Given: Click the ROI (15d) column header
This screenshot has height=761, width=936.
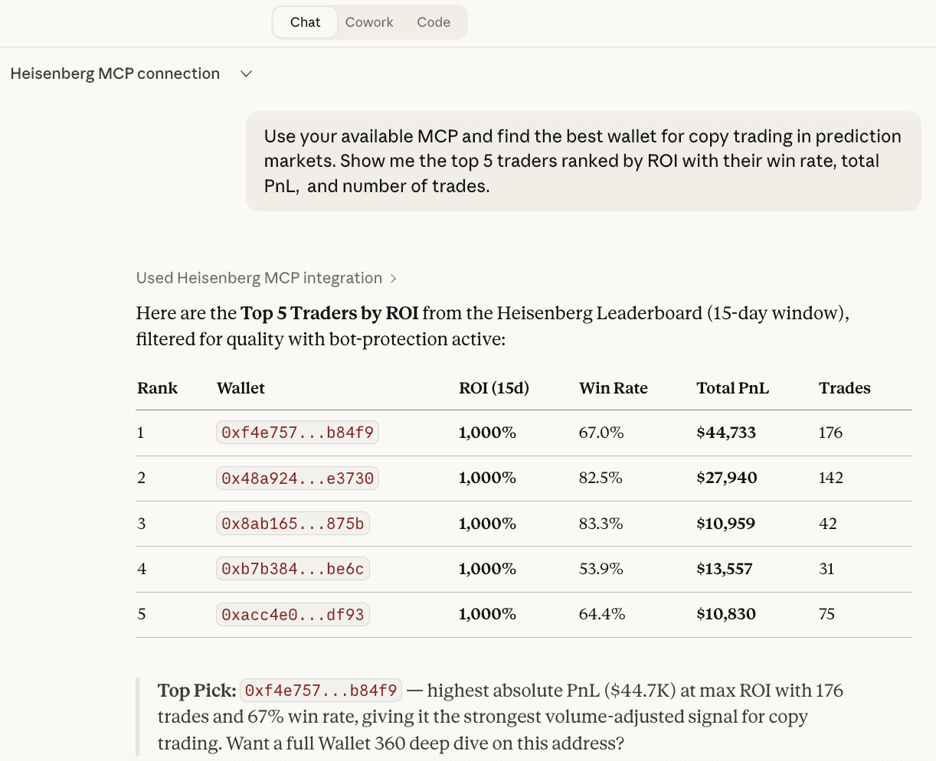Looking at the screenshot, I should tap(494, 388).
